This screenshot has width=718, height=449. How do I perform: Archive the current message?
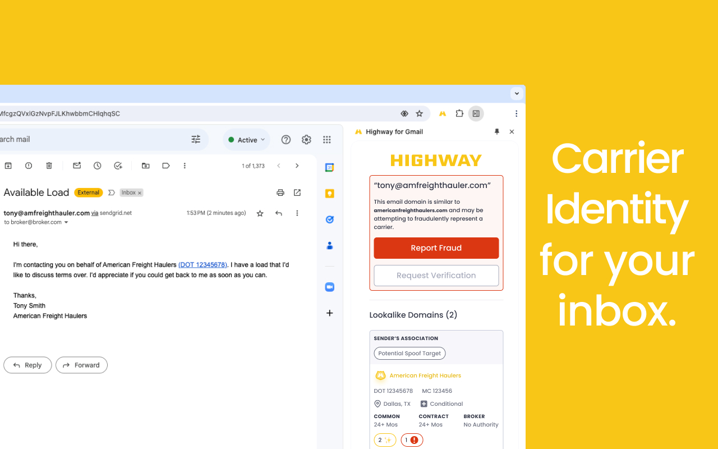click(8, 165)
